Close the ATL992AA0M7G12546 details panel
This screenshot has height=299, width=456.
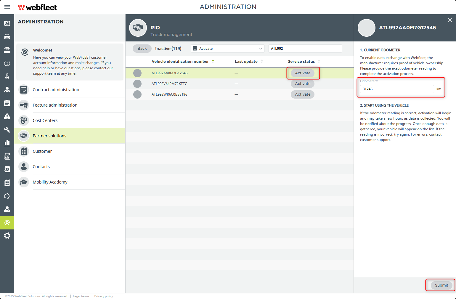[x=450, y=20]
